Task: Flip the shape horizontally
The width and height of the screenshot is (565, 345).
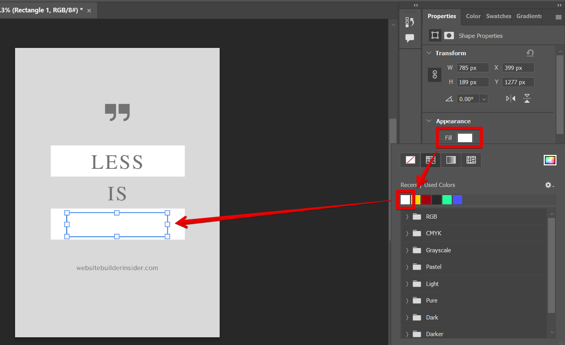Action: coord(510,99)
